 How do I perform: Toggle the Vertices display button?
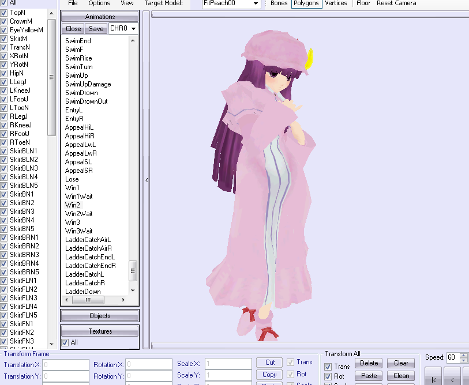pyautogui.click(x=336, y=3)
